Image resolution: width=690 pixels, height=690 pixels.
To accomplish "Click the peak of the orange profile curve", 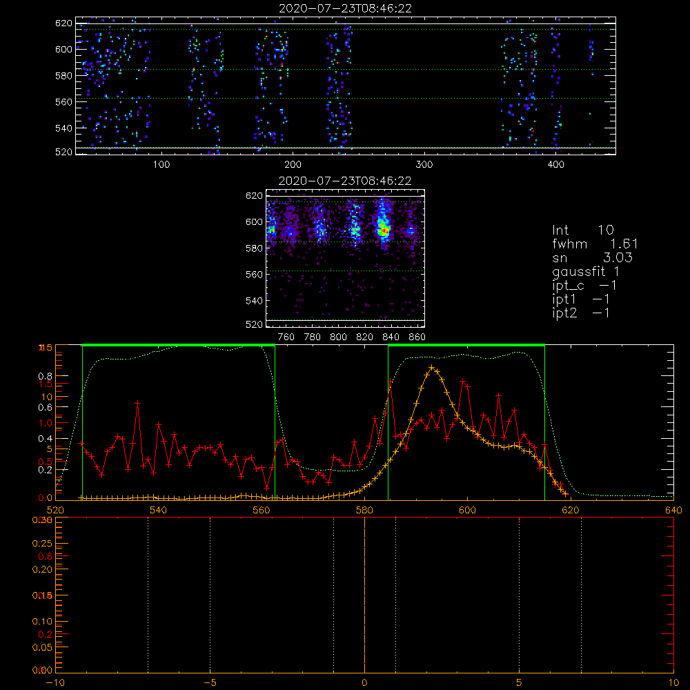I will tap(432, 367).
